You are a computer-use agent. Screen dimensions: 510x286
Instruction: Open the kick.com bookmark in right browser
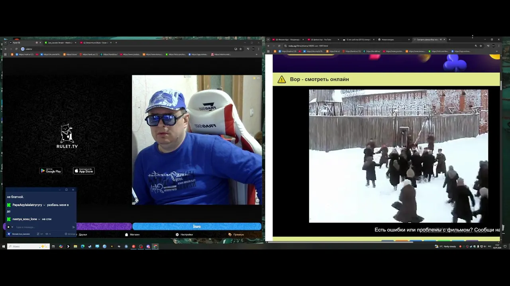(439, 51)
